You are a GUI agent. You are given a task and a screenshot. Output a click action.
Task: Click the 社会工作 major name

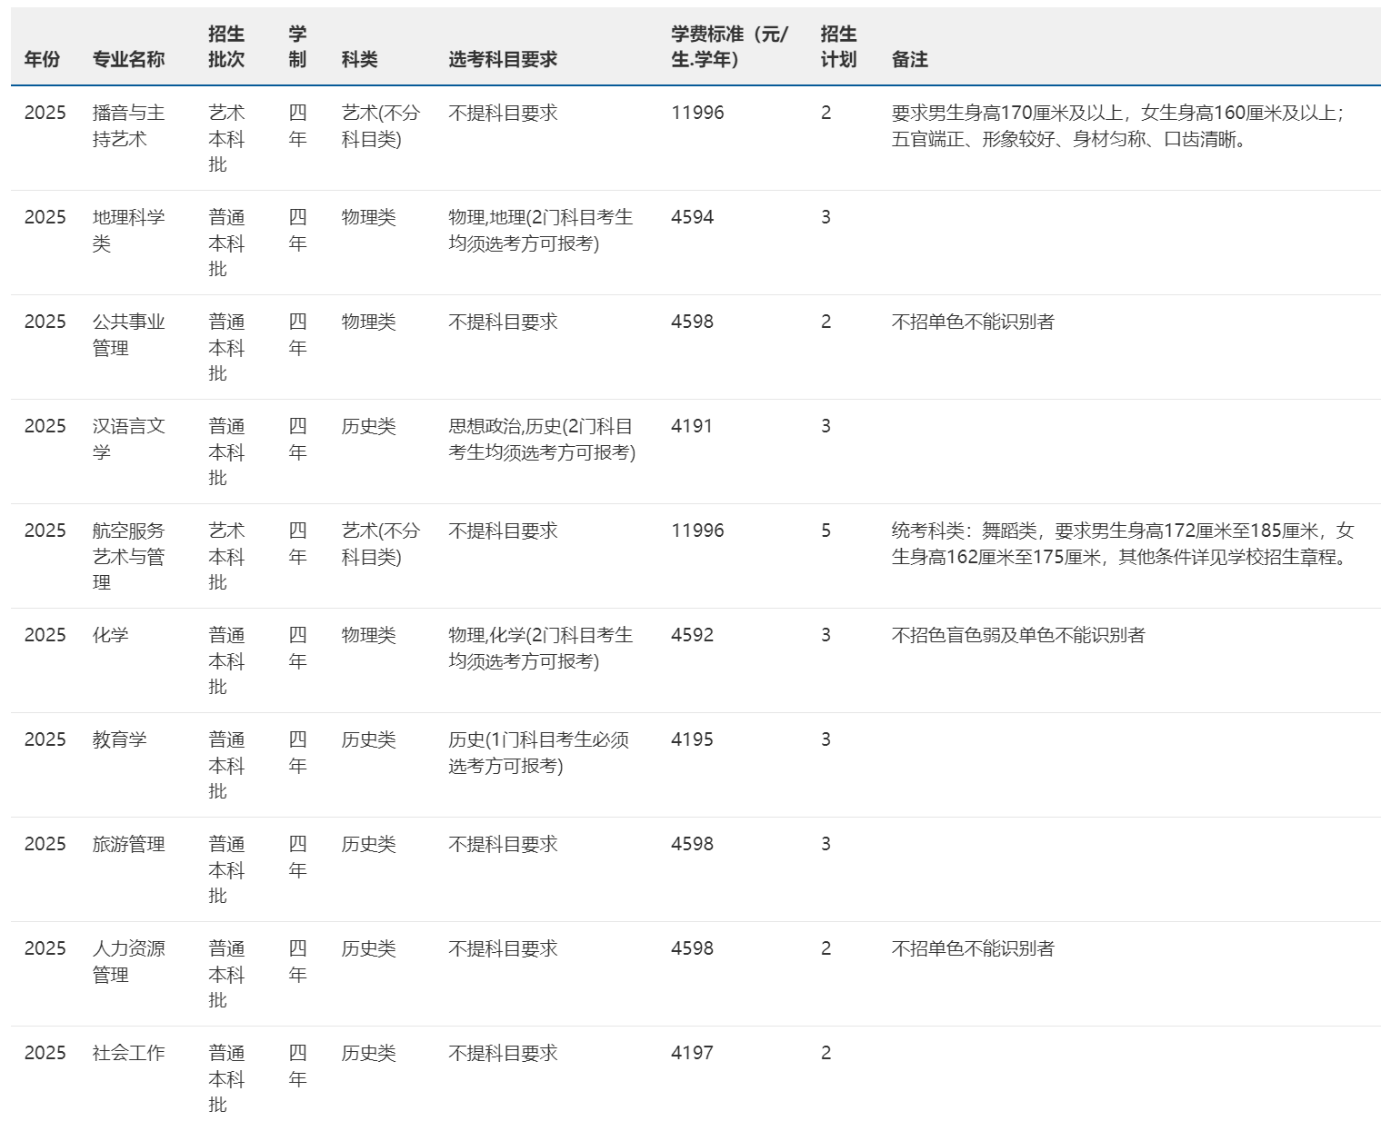coord(128,1053)
